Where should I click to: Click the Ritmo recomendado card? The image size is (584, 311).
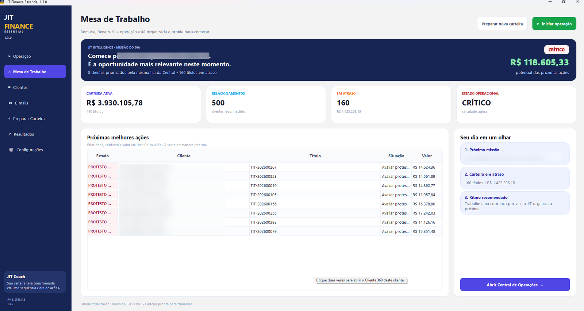pos(515,203)
